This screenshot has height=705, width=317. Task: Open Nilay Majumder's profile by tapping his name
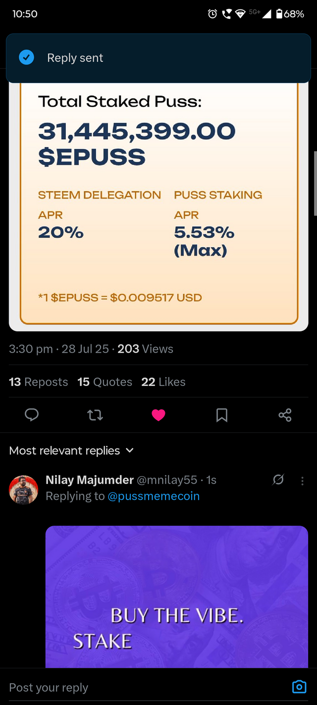tap(89, 480)
